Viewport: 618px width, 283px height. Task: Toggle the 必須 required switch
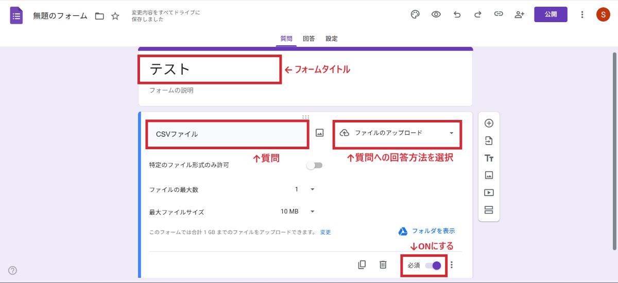tap(433, 266)
